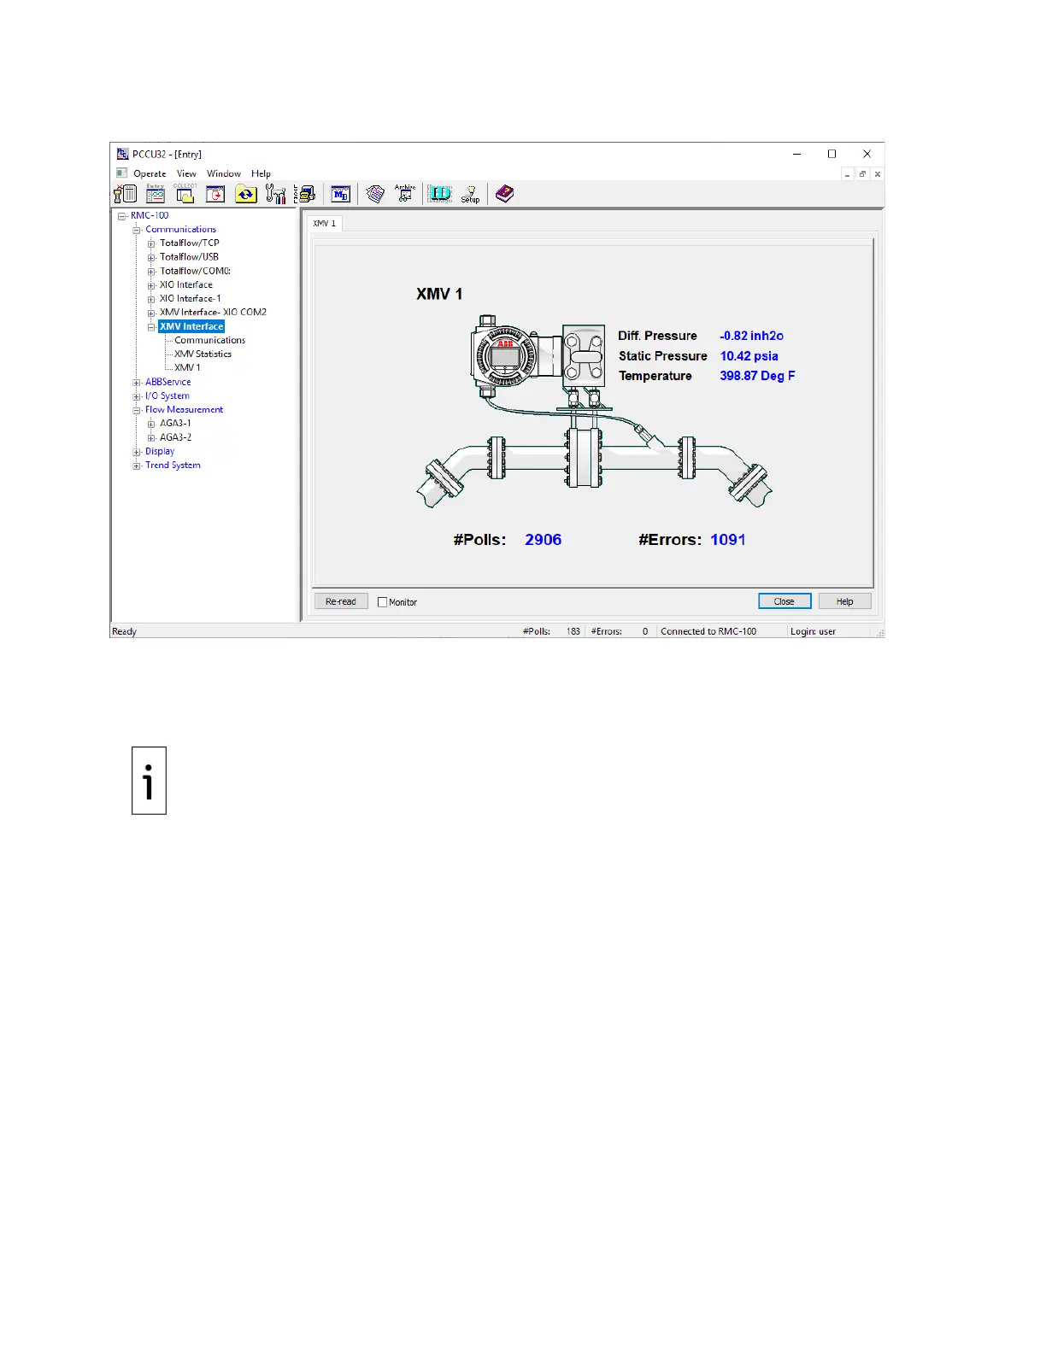
Task: Open the Help menu
Action: (x=261, y=173)
